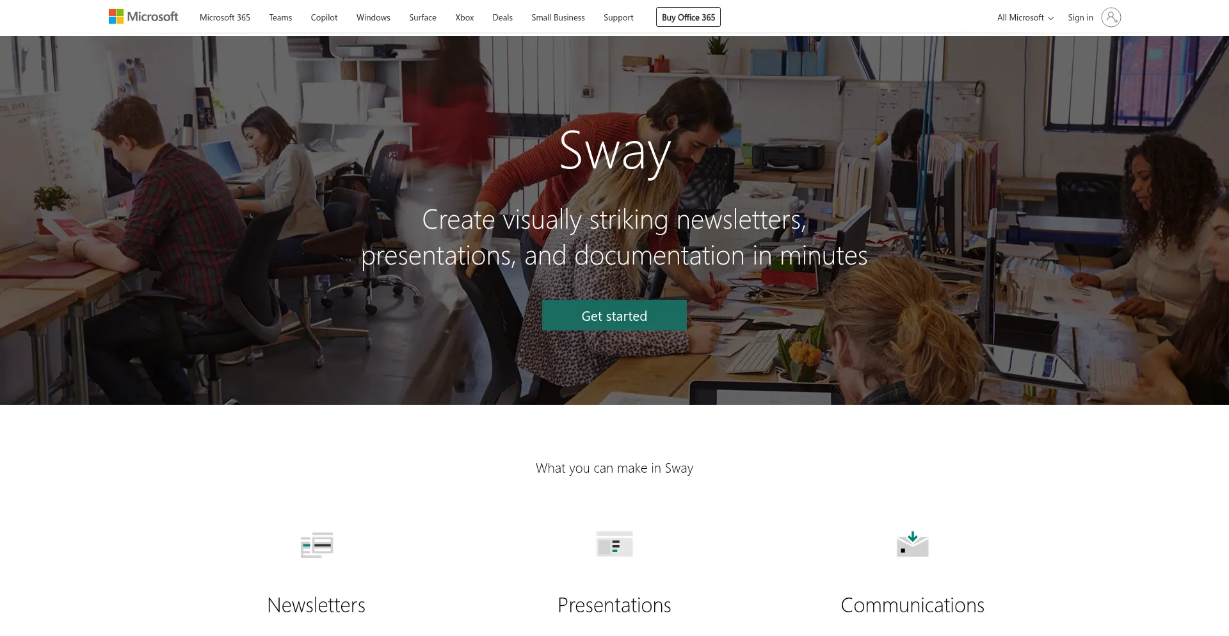Expand the All Microsoft dropdown
This screenshot has height=636, width=1229.
tap(1025, 17)
